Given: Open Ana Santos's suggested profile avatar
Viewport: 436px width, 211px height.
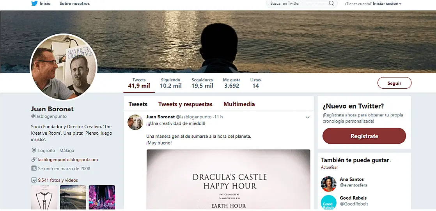Looking at the screenshot, I should [328, 184].
